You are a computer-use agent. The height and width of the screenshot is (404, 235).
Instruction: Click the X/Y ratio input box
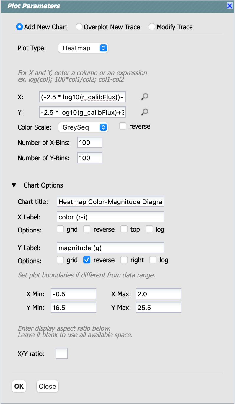[62, 353]
